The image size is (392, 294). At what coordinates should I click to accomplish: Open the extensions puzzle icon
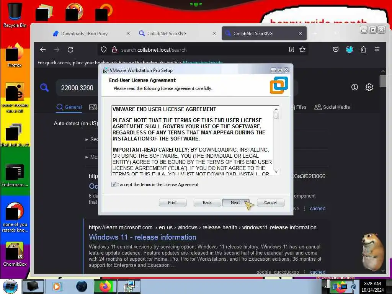coord(364,49)
